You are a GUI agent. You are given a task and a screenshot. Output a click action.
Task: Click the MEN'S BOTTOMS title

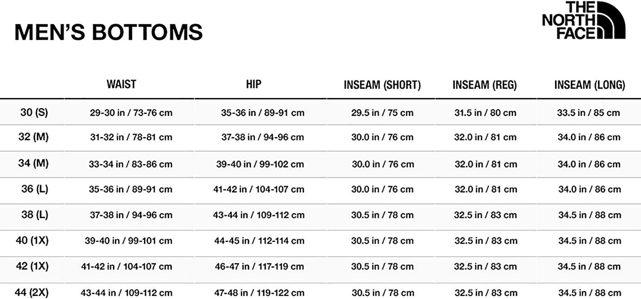pyautogui.click(x=109, y=32)
